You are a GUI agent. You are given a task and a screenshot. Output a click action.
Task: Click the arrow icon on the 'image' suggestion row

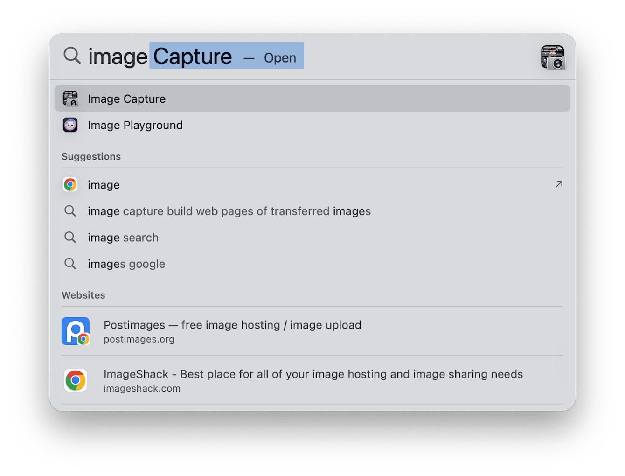(558, 184)
